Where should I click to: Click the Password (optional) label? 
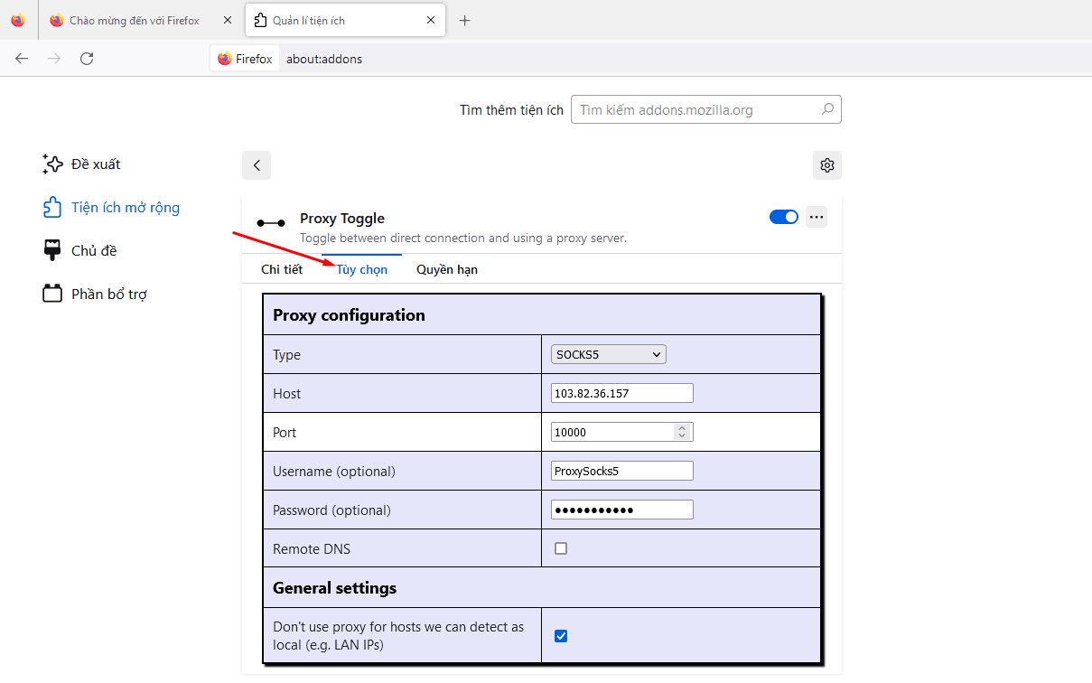tap(331, 510)
